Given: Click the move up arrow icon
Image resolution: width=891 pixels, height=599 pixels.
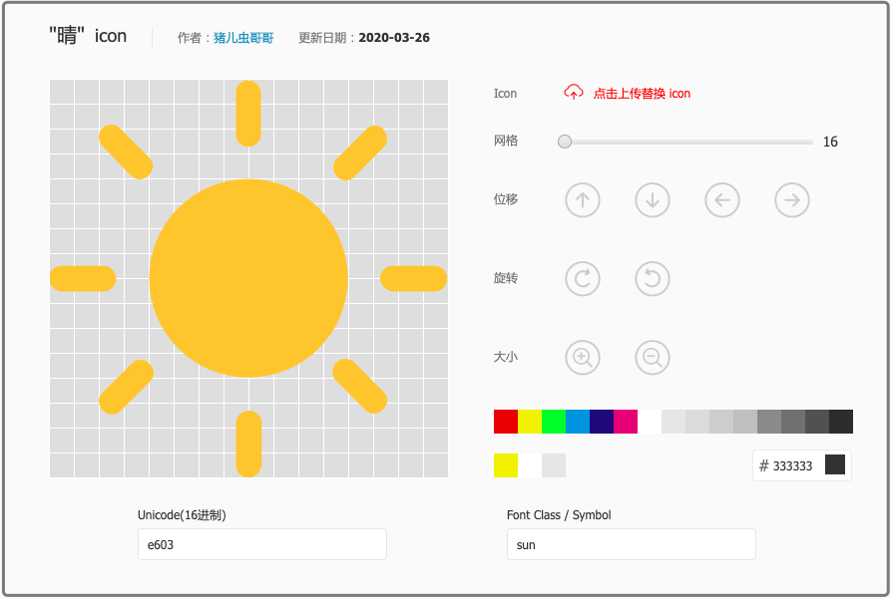Looking at the screenshot, I should click(x=583, y=199).
